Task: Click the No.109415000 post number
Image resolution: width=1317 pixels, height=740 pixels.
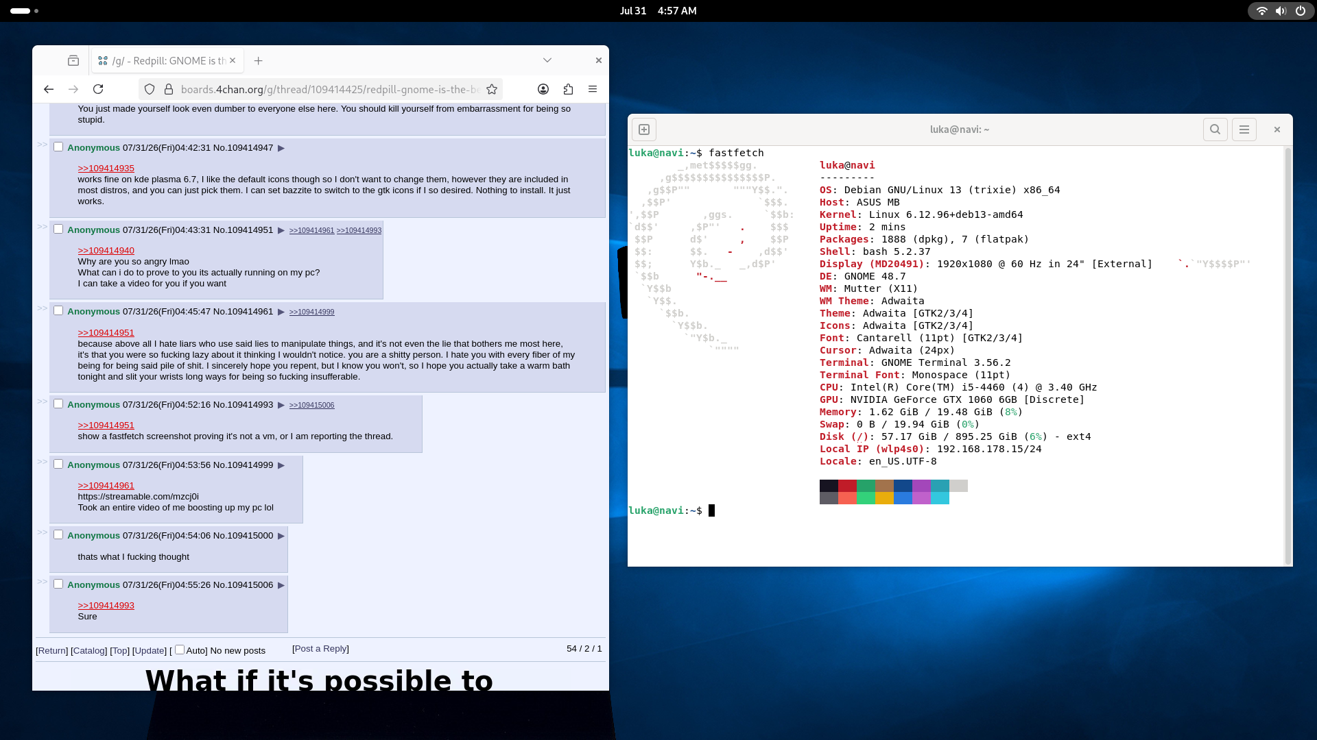Action: [243, 536]
